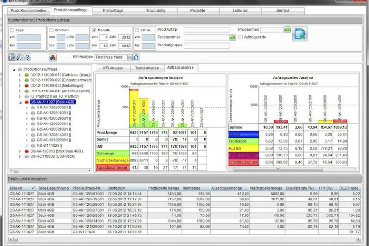Select tree item GS-AK-120518001
Viewport: 369px width, 246px height.
pyautogui.click(x=54, y=113)
